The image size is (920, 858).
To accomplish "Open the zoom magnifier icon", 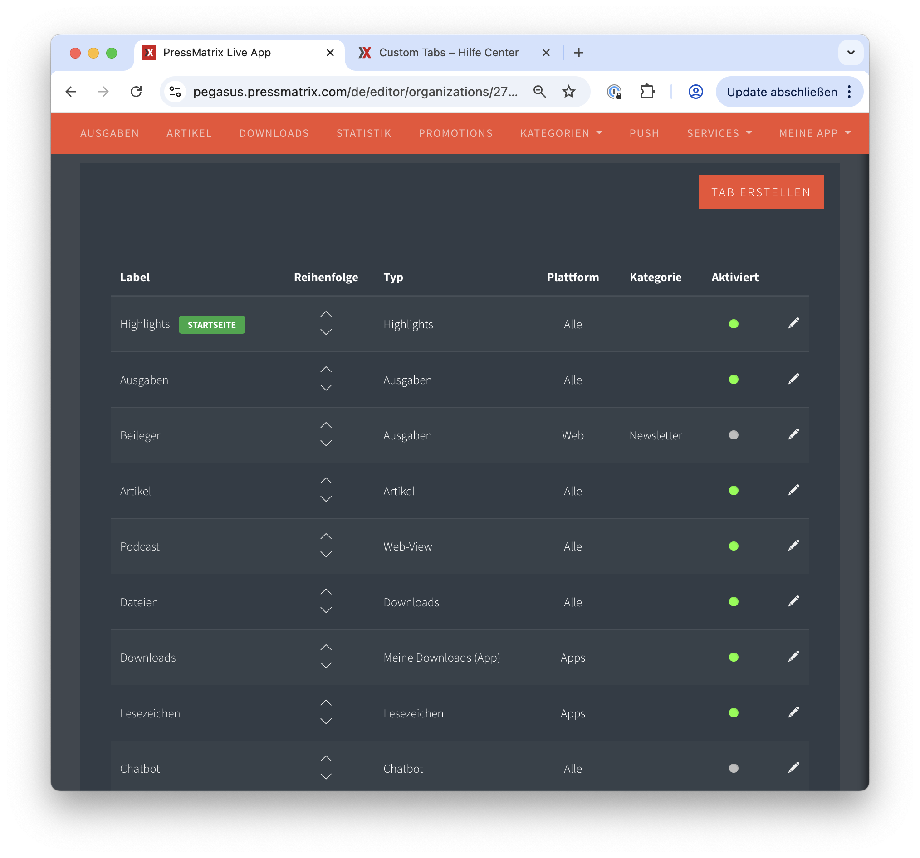I will (x=539, y=92).
